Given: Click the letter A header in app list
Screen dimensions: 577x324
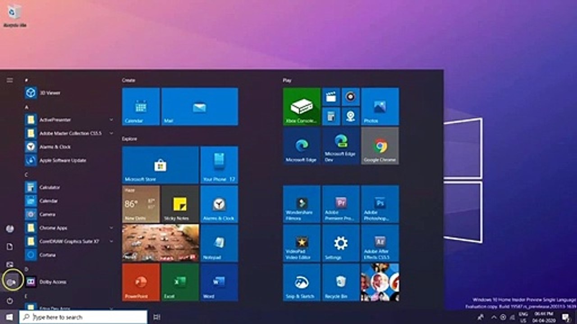Looking at the screenshot, I should (27, 107).
